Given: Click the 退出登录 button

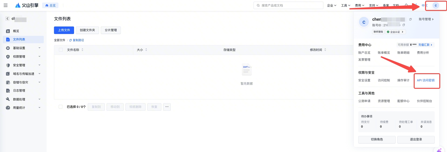Looking at the screenshot, I should coord(416,139).
